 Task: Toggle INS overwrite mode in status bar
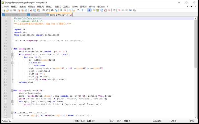(x=192, y=121)
